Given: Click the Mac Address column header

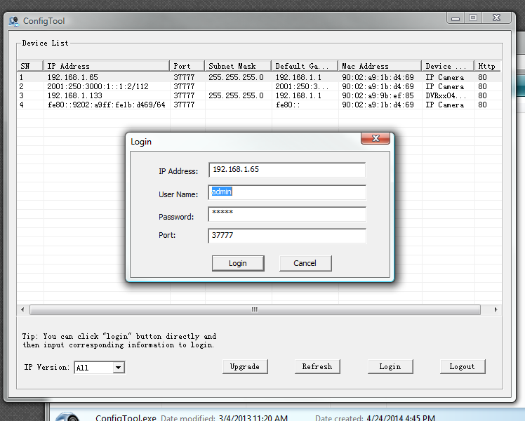Looking at the screenshot, I should coord(379,66).
